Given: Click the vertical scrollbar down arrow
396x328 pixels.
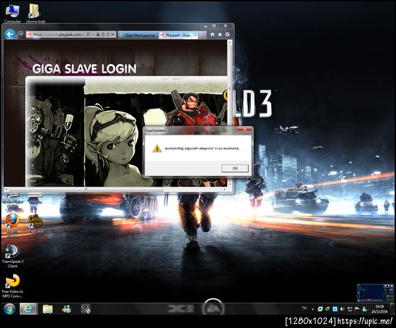Looking at the screenshot, I should 230,184.
